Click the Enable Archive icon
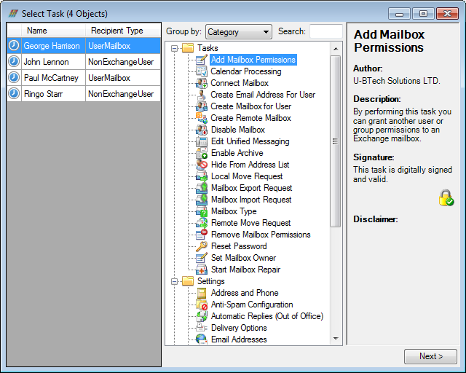The width and height of the screenshot is (466, 373). pyautogui.click(x=202, y=153)
